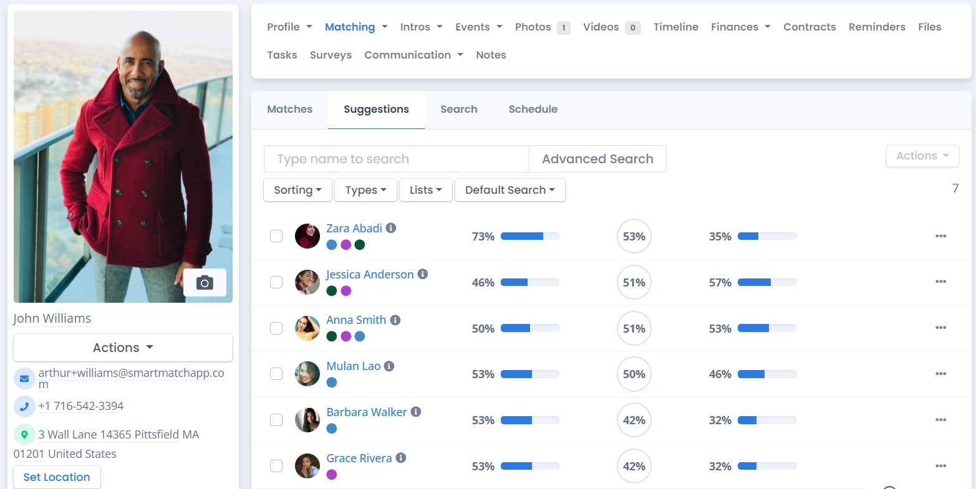Check the checkbox next to Zara Abadi
The width and height of the screenshot is (976, 489).
click(276, 236)
